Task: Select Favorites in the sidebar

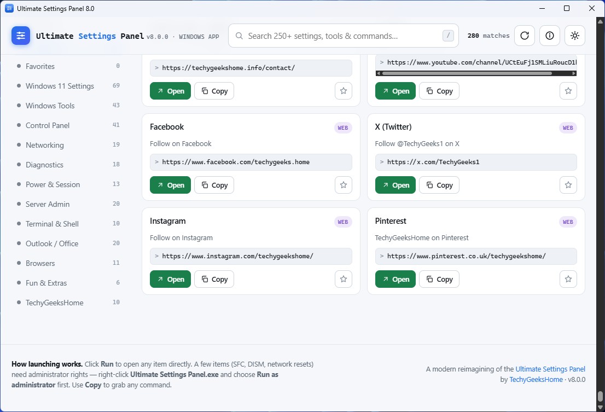Action: click(68, 66)
